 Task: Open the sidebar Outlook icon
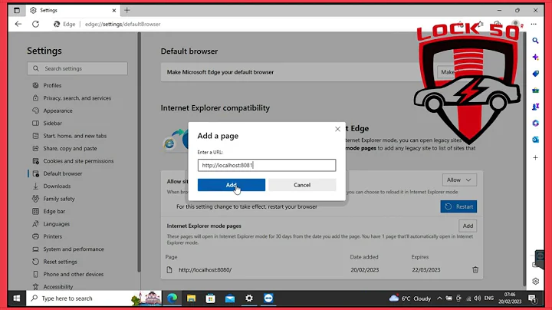pos(535,140)
